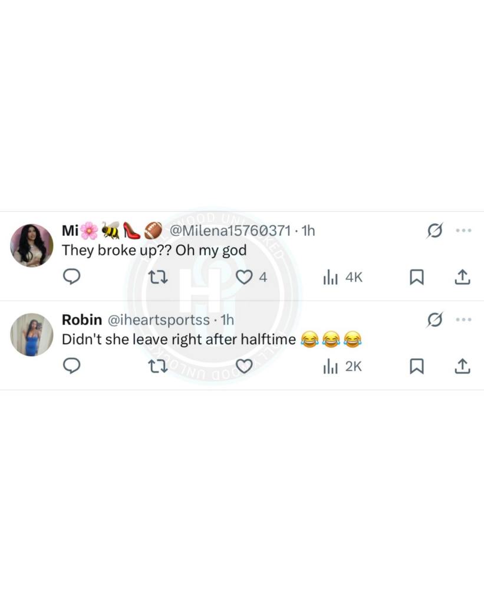Open Milena's profile picture
484x603 pixels.
coord(32,245)
